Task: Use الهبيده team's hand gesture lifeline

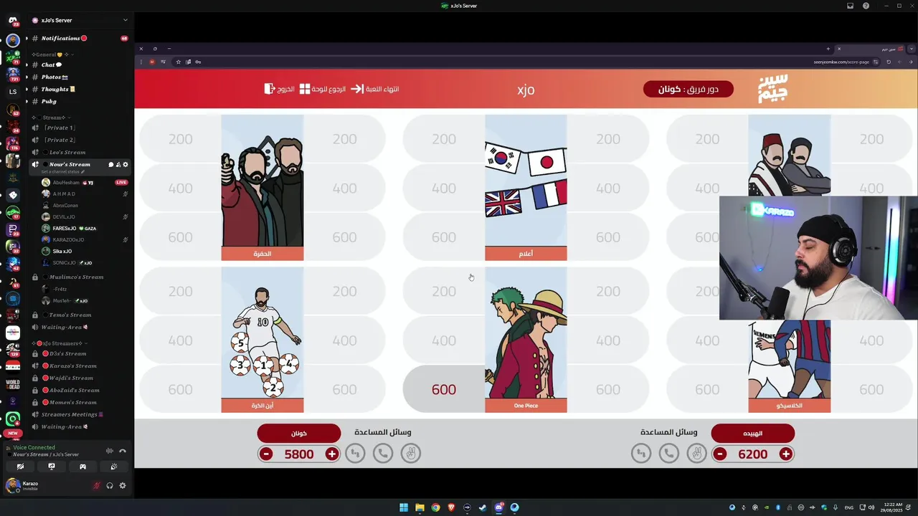Action: [x=696, y=453]
